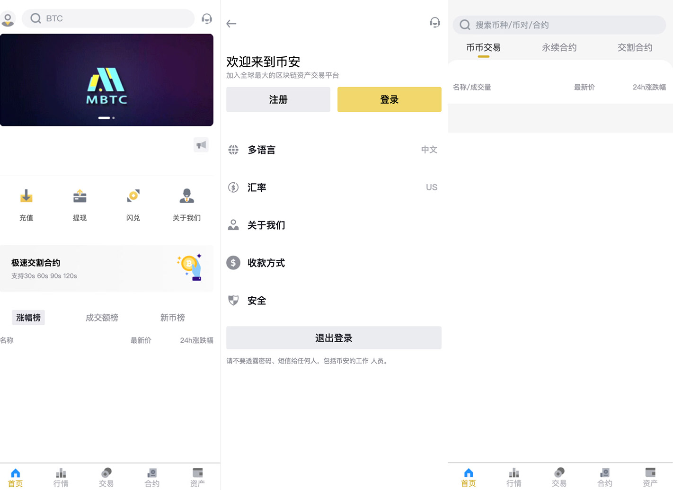Open profile avatar icon in left screen
The height and width of the screenshot is (490, 673).
click(8, 19)
